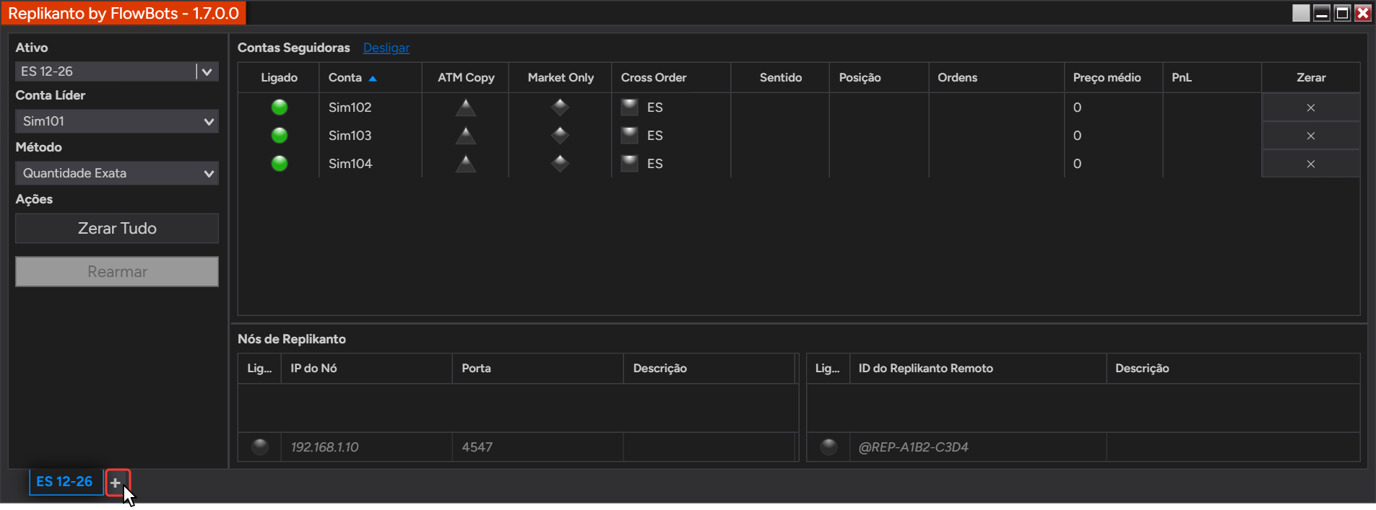Screen dimensions: 1376x510
Task: Toggle green Ligado status for Sim102
Action: (280, 107)
